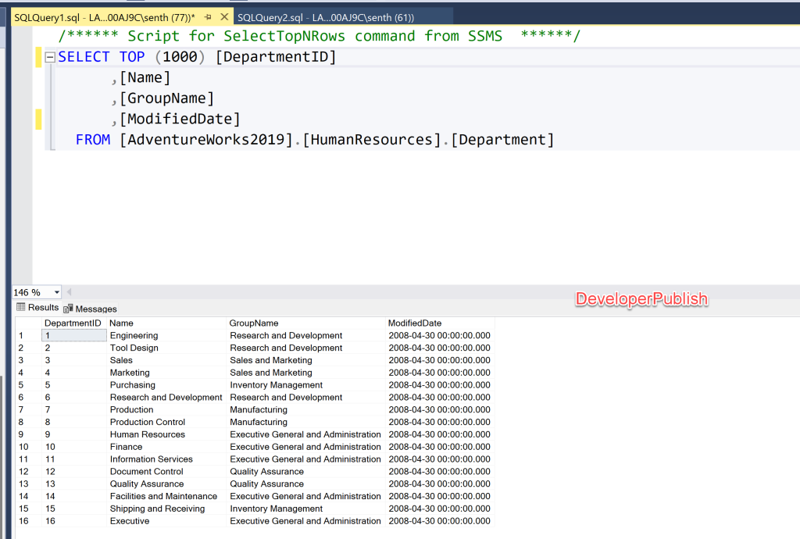Pin the SQLQuery1.sql tab
The height and width of the screenshot is (539, 800).
click(x=208, y=17)
